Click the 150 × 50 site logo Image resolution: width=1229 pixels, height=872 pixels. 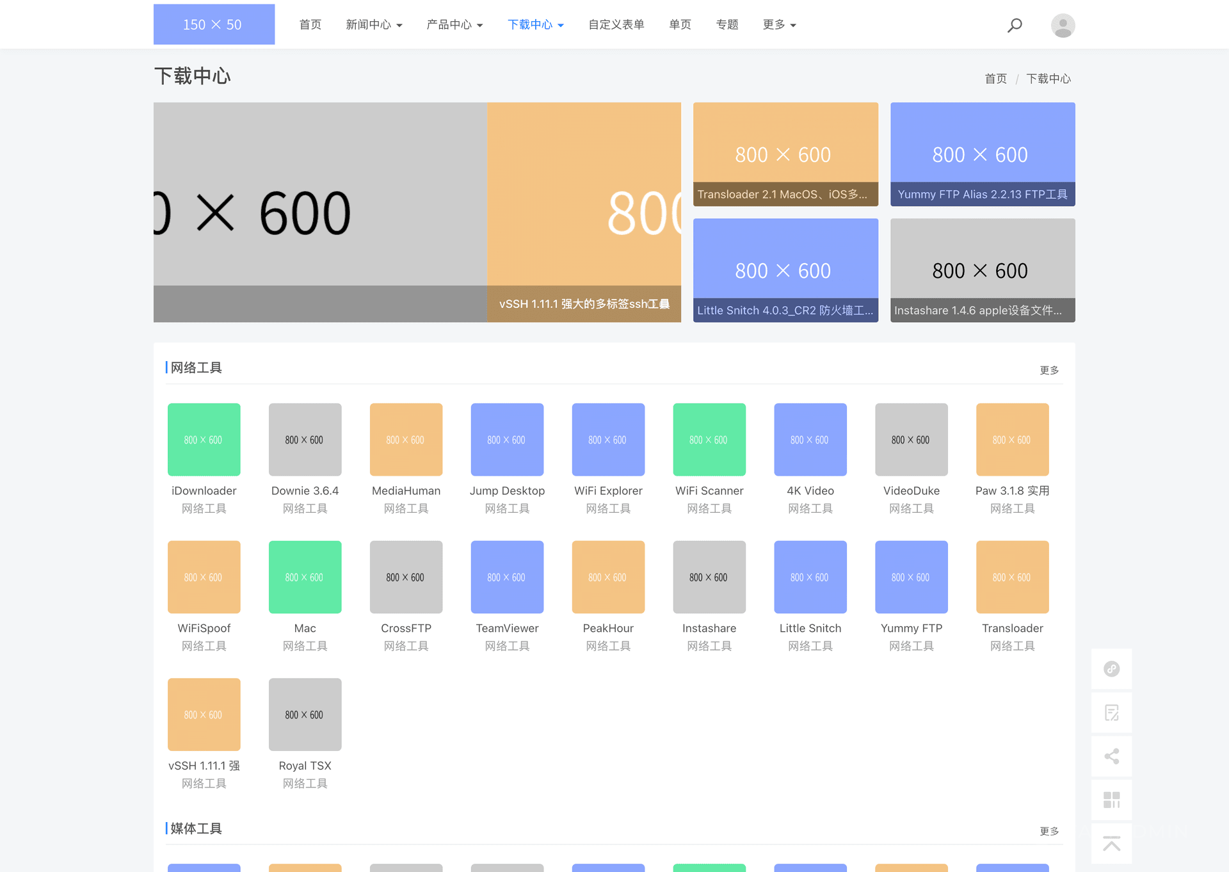point(214,24)
